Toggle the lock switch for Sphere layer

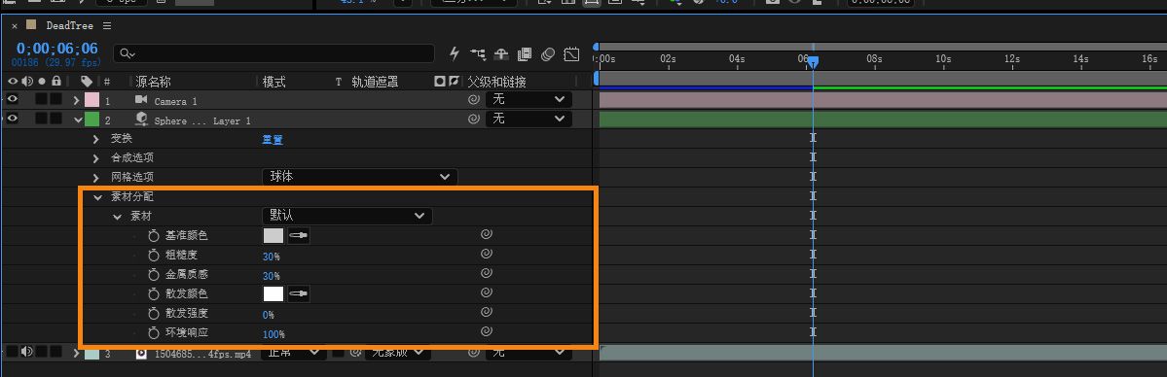pyautogui.click(x=55, y=119)
